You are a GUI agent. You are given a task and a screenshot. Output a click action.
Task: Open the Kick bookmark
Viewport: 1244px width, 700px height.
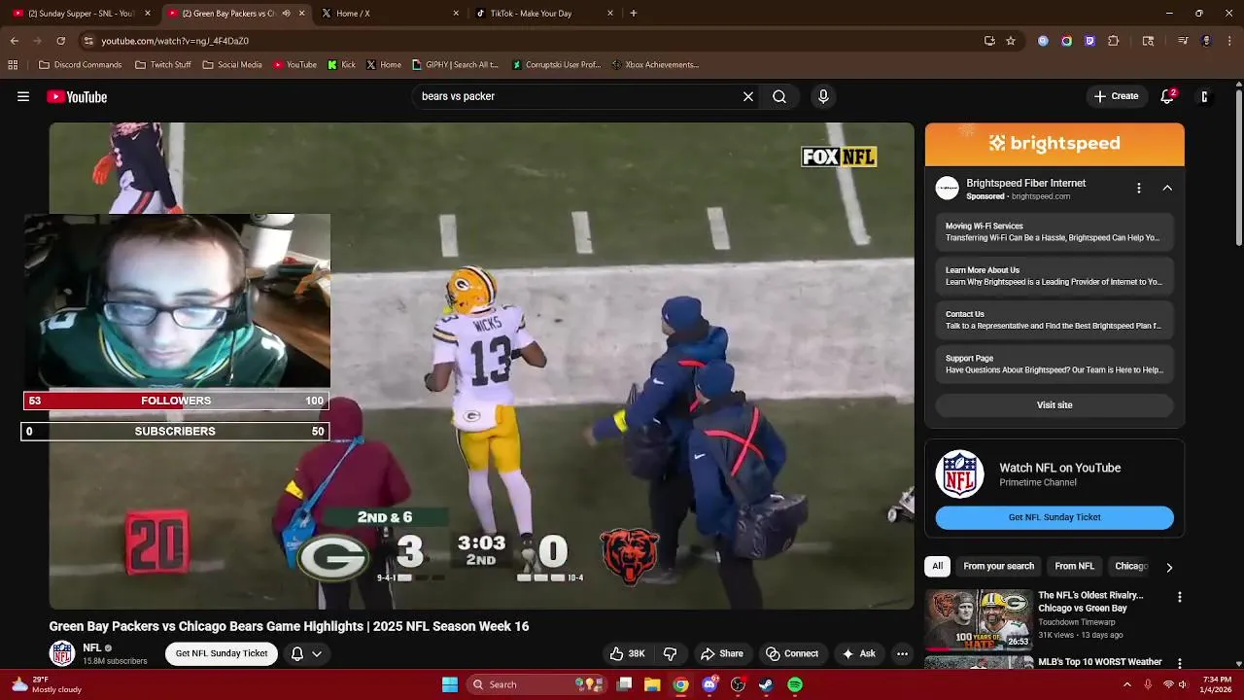(342, 65)
